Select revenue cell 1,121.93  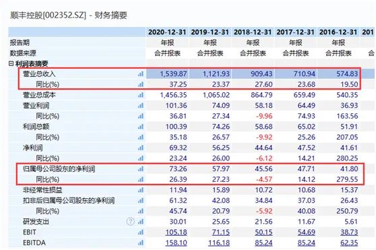[x=216, y=74]
